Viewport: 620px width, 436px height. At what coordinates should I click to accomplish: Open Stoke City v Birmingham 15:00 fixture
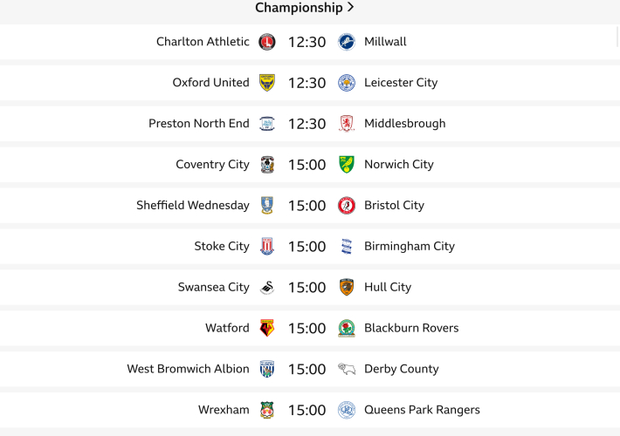(307, 247)
